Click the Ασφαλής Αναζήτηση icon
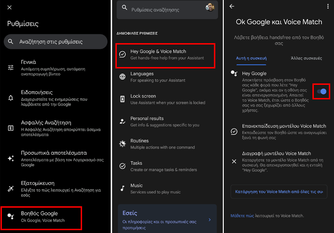334x233 pixels. pos(11,128)
